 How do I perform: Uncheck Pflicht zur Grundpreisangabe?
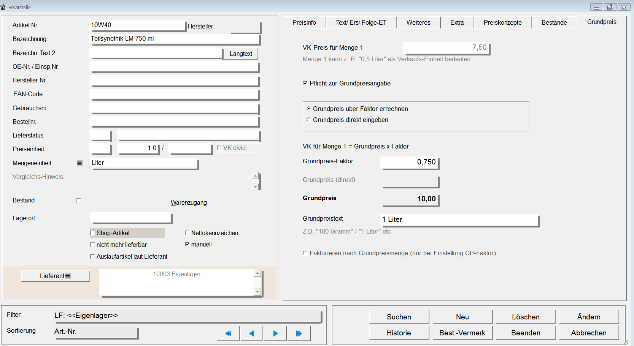click(305, 83)
